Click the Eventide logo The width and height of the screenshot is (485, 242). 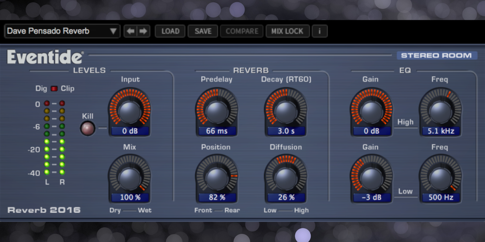pos(45,57)
